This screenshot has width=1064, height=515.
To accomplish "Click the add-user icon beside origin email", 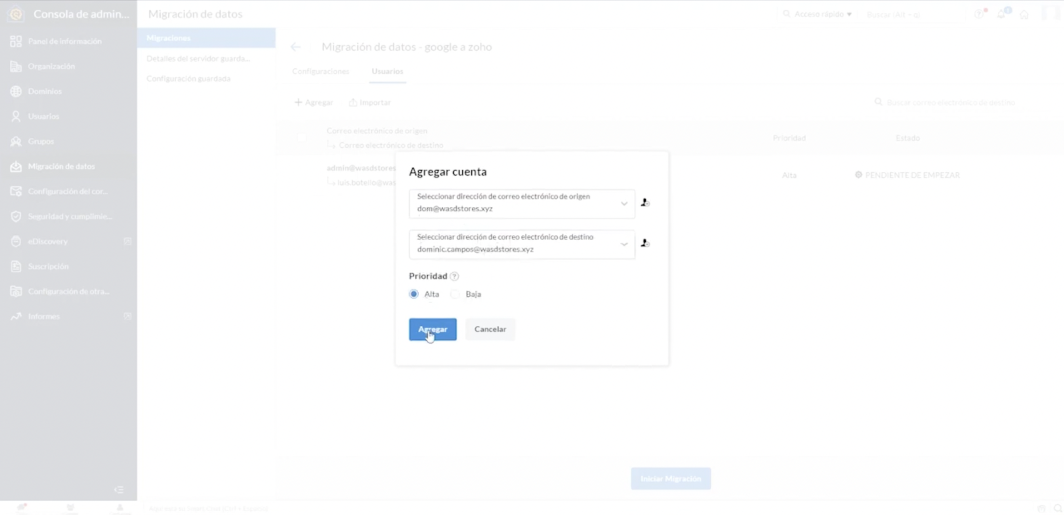I will pos(645,203).
